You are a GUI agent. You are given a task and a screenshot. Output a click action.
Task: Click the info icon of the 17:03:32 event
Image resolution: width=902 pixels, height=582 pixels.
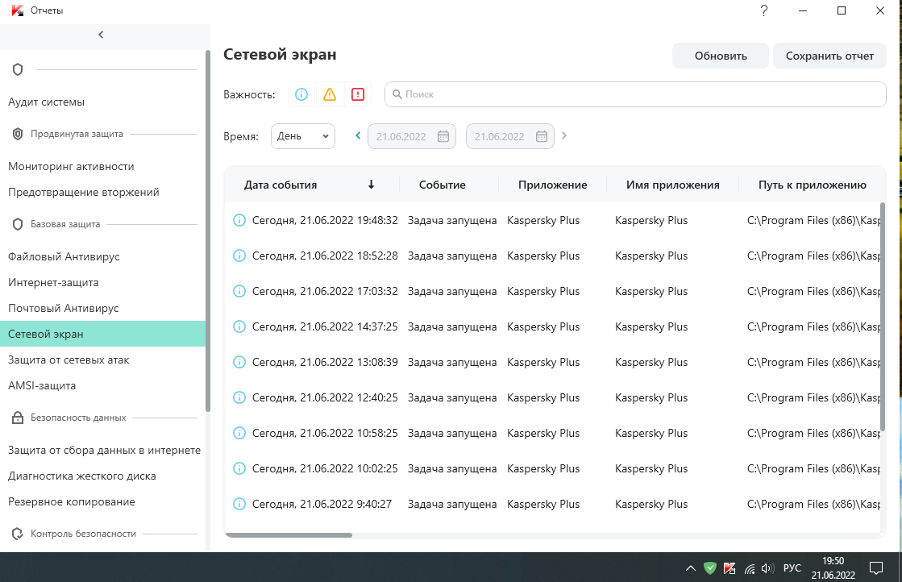click(239, 292)
